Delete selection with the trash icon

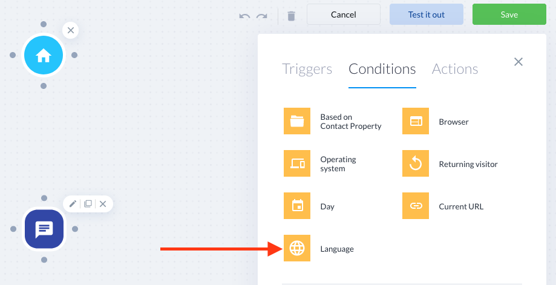coord(291,16)
